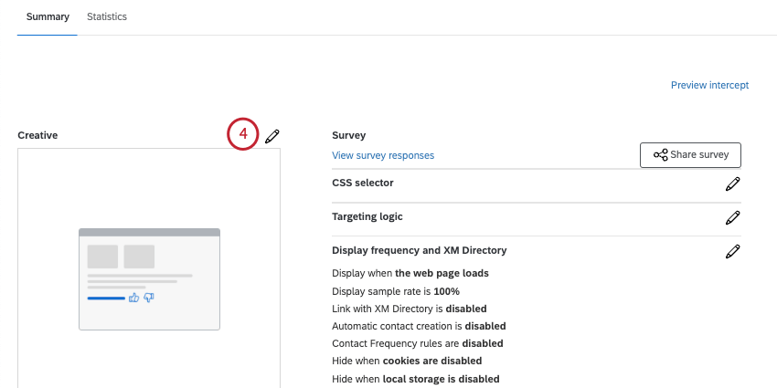The width and height of the screenshot is (777, 388).
Task: Click the Survey section heading
Action: click(349, 135)
